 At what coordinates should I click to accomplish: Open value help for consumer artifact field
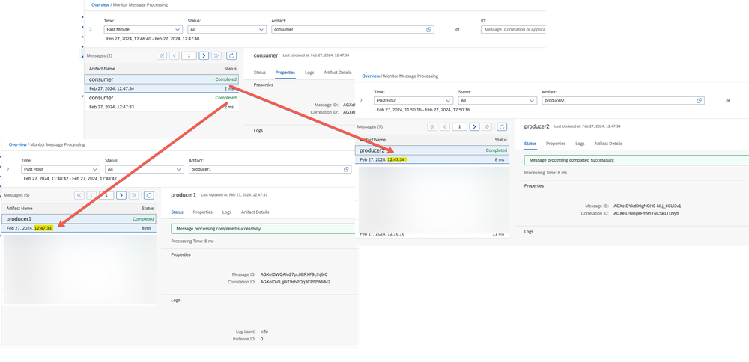click(x=429, y=29)
